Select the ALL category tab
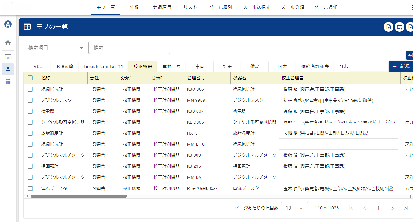Viewport: 413px width, 222px height. point(38,67)
